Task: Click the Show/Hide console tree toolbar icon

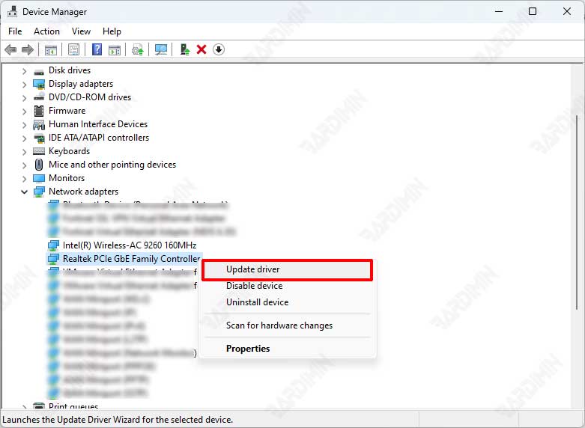Action: 51,49
